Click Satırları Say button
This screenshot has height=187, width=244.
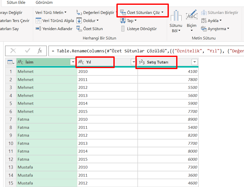9,29
